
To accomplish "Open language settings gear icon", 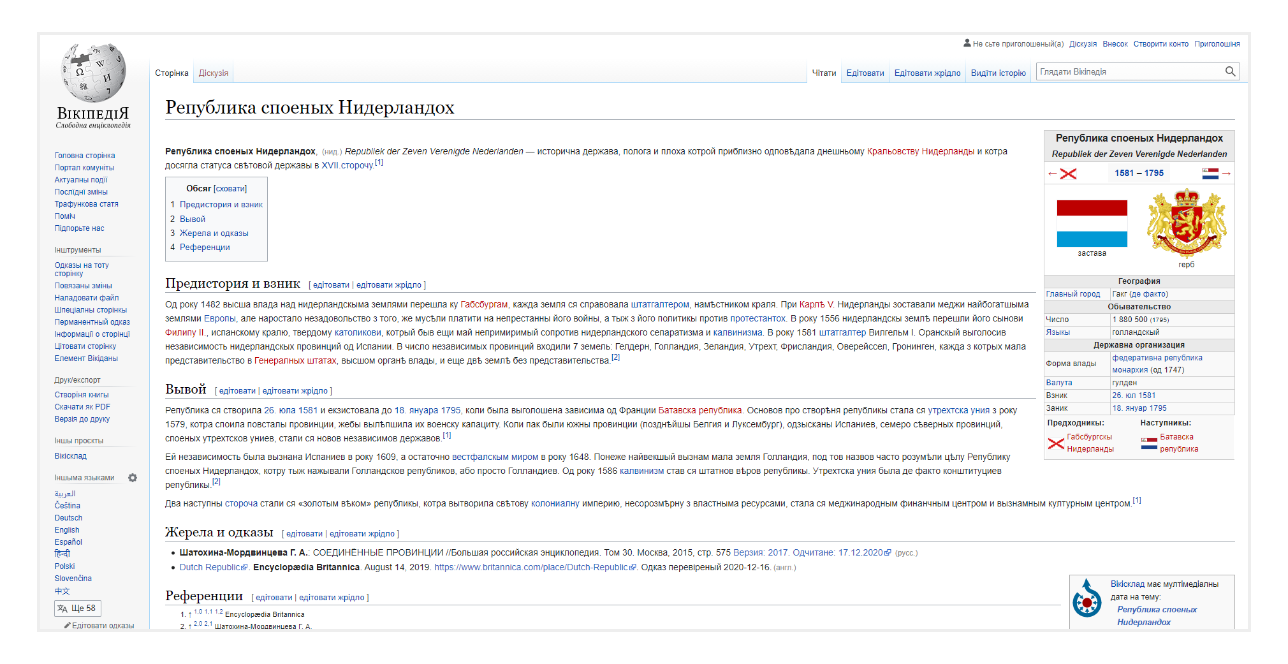I will pyautogui.click(x=133, y=478).
